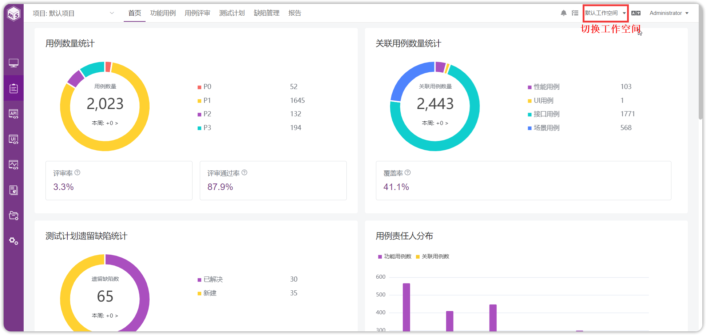Go to UI testing sidebar icon

[13, 140]
